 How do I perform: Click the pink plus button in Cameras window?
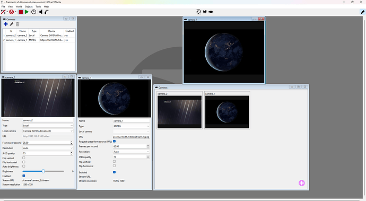(302, 183)
